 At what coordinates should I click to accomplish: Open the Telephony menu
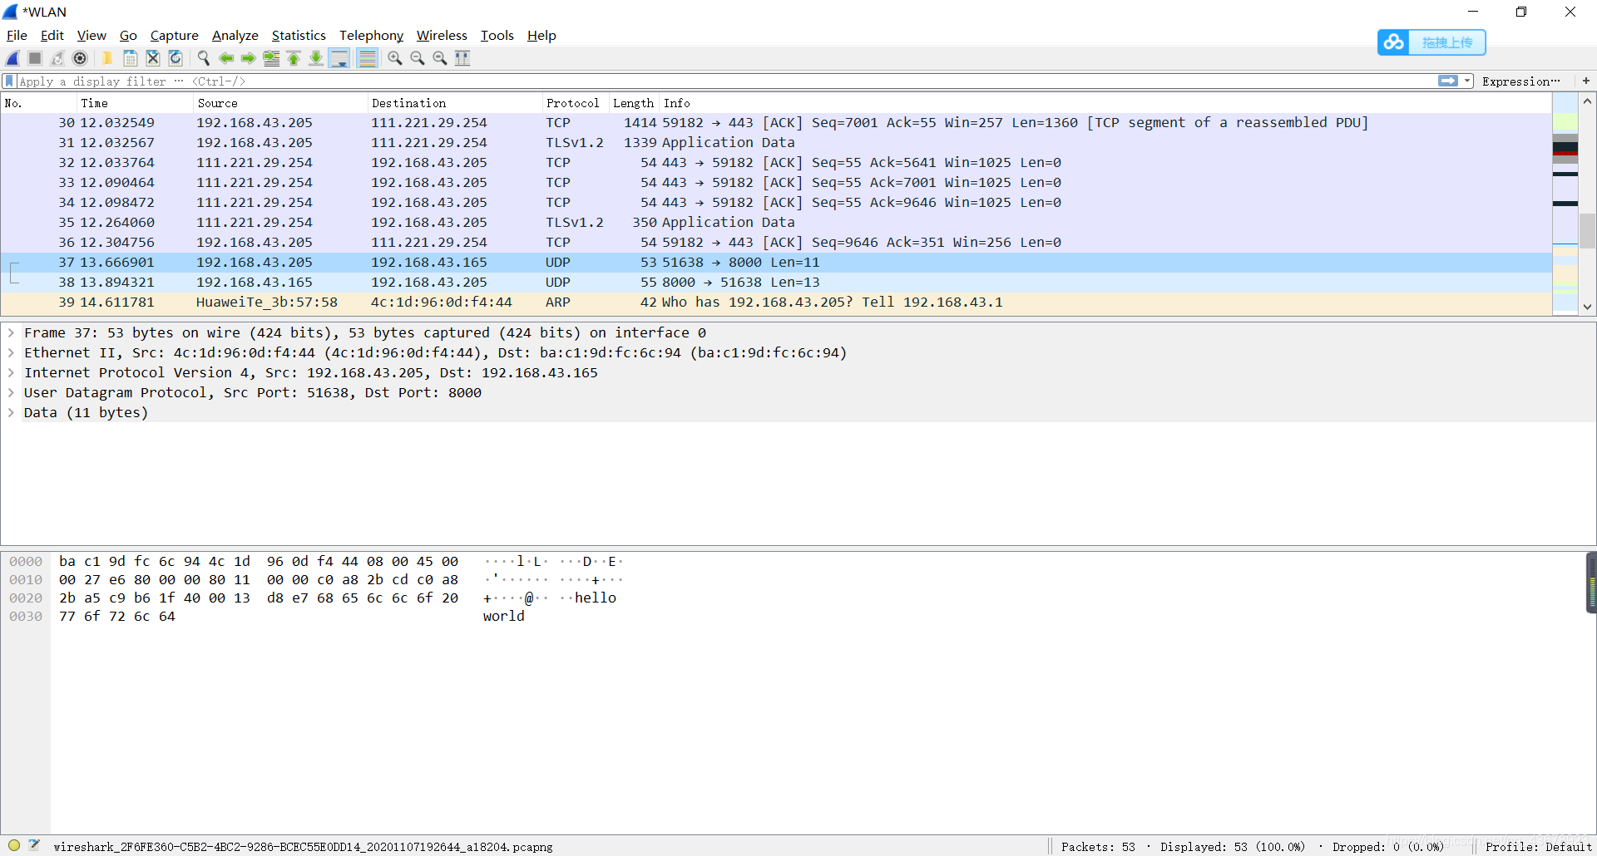[x=371, y=35]
